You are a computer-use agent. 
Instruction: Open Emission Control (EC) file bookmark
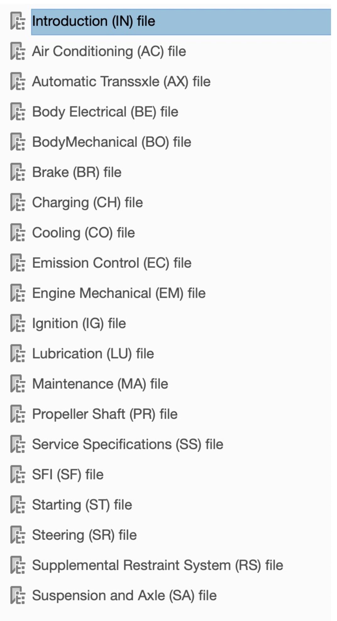112,263
